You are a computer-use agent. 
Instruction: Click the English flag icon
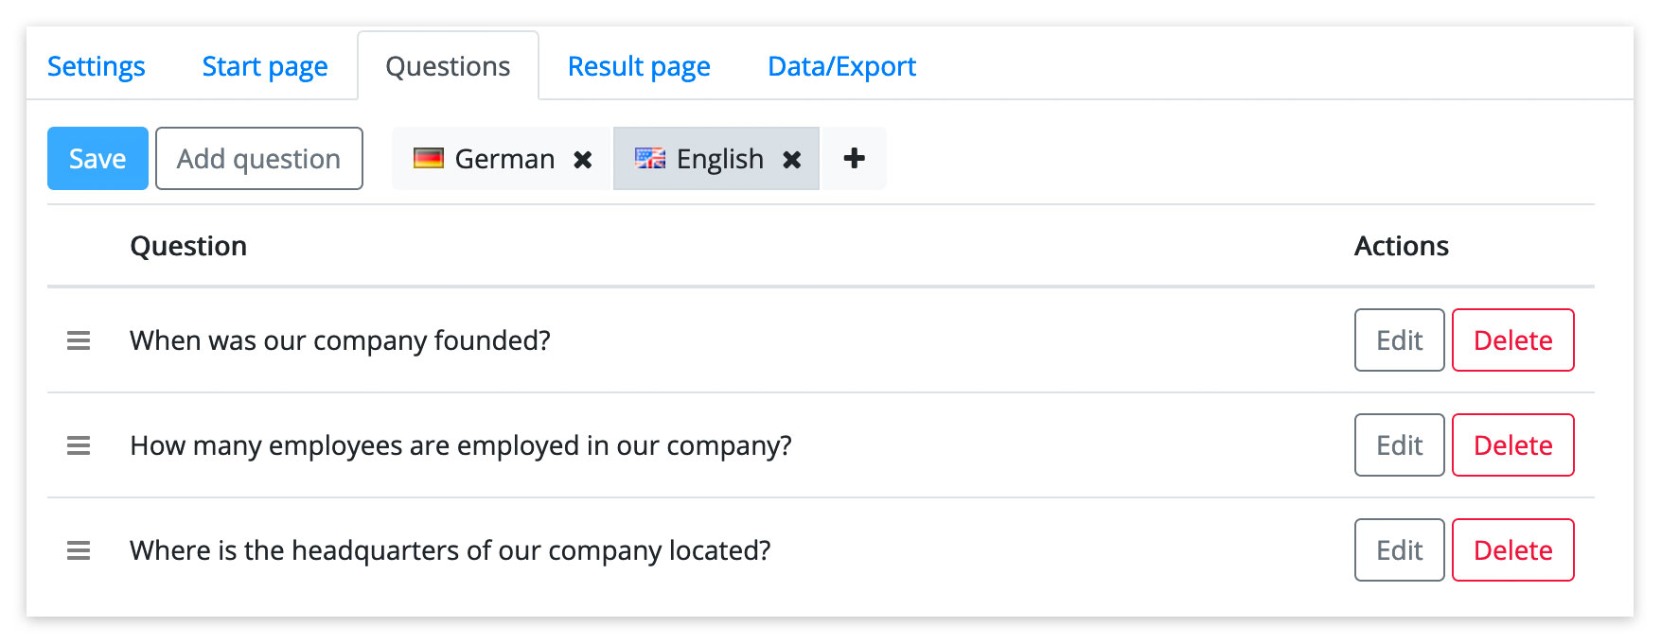[x=650, y=158]
